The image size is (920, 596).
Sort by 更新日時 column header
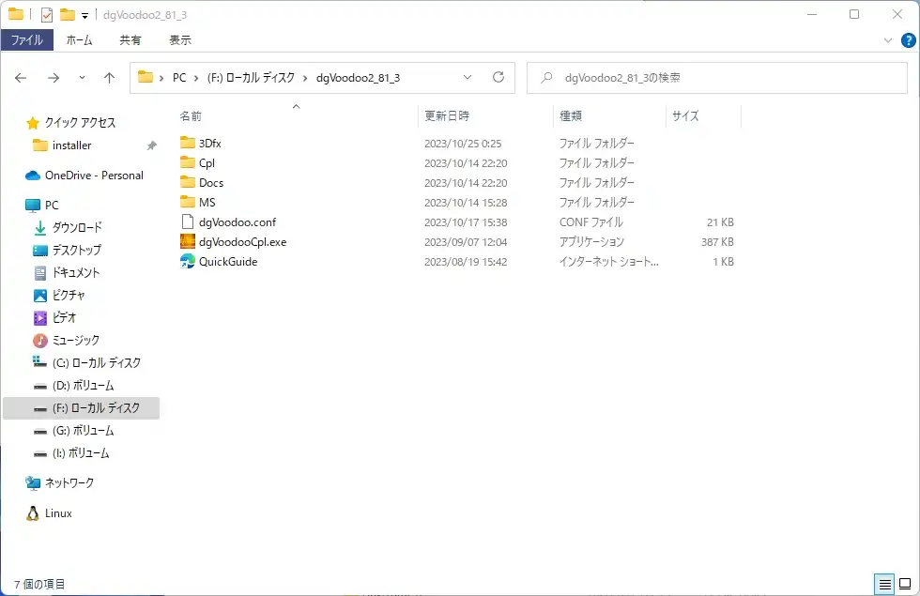tap(447, 116)
